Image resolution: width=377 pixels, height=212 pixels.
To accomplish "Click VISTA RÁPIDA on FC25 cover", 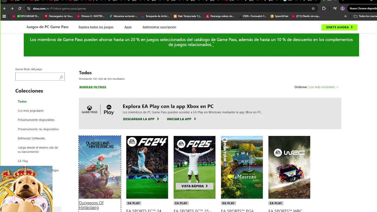I will (194, 186).
